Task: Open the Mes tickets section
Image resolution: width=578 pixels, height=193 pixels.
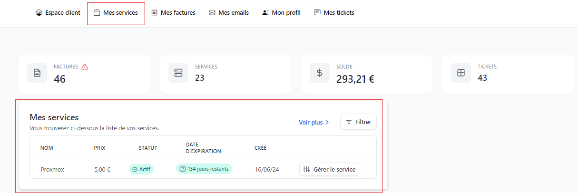Action: pos(334,13)
